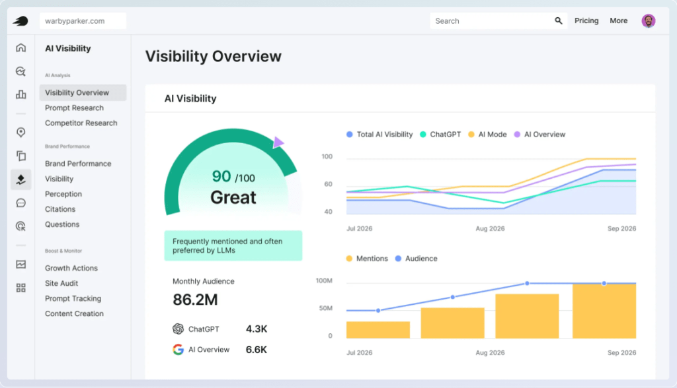This screenshot has width=677, height=388.
Task: Go to Brand Performance item
Action: [x=78, y=164]
